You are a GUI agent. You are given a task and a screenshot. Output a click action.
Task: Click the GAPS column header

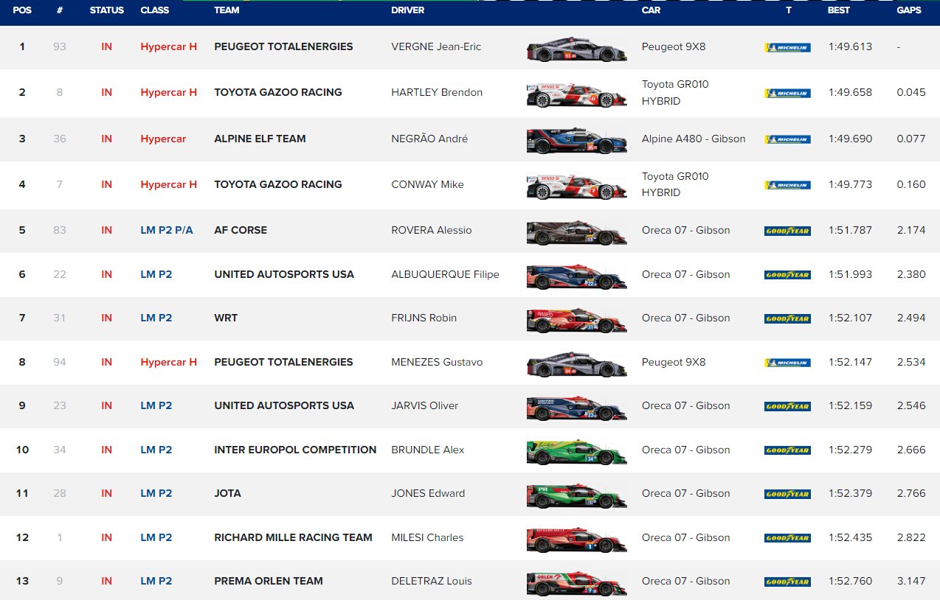pos(908,10)
